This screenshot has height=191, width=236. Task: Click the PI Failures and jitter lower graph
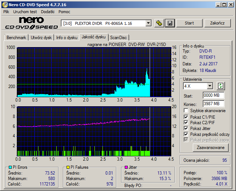94,131
